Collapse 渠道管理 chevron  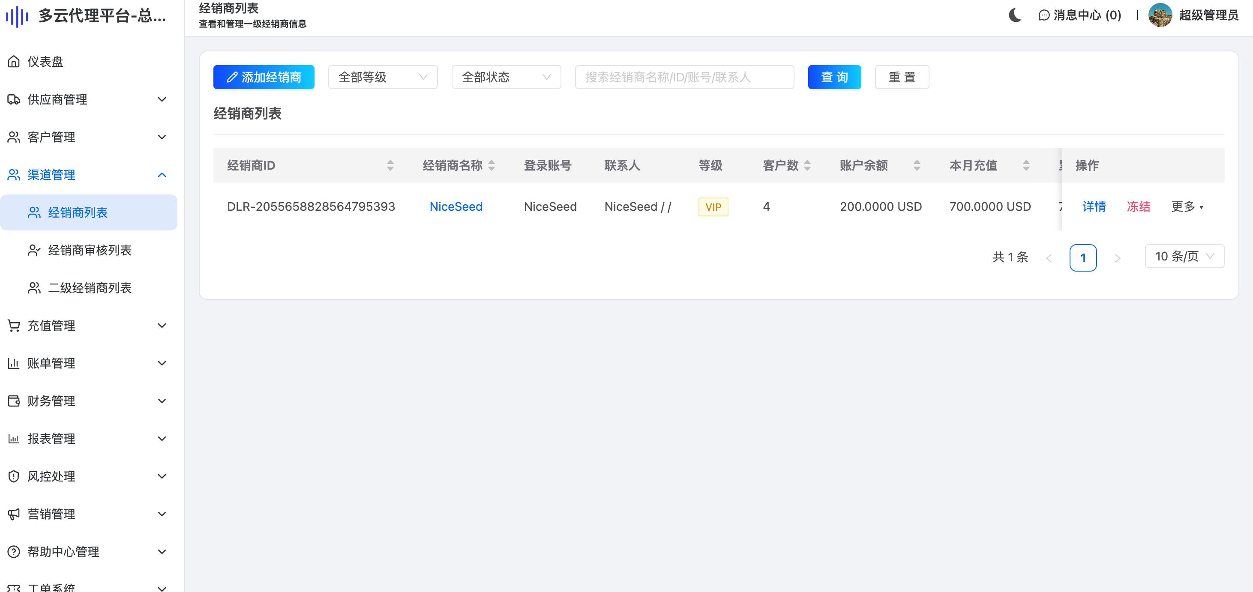point(162,175)
